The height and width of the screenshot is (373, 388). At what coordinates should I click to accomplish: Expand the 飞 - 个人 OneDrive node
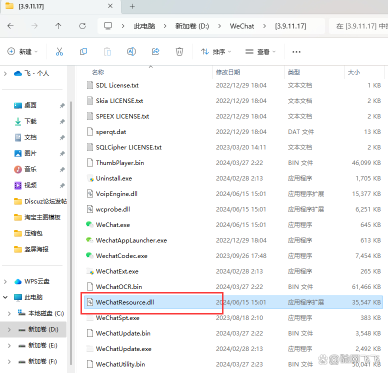[5, 73]
